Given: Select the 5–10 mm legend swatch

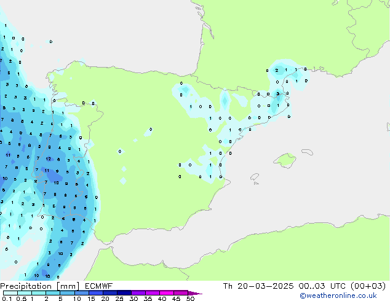Looking at the screenshot, I should (x=67, y=293).
